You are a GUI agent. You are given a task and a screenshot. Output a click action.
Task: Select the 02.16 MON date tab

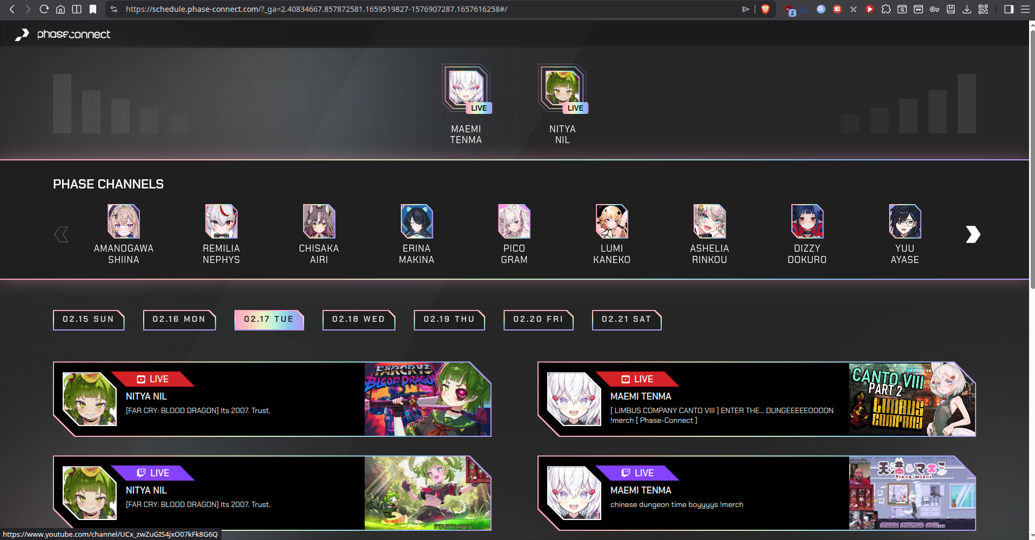click(x=179, y=320)
